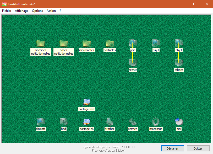Open the Fichier menu
The width and height of the screenshot is (213, 154).
tap(7, 11)
